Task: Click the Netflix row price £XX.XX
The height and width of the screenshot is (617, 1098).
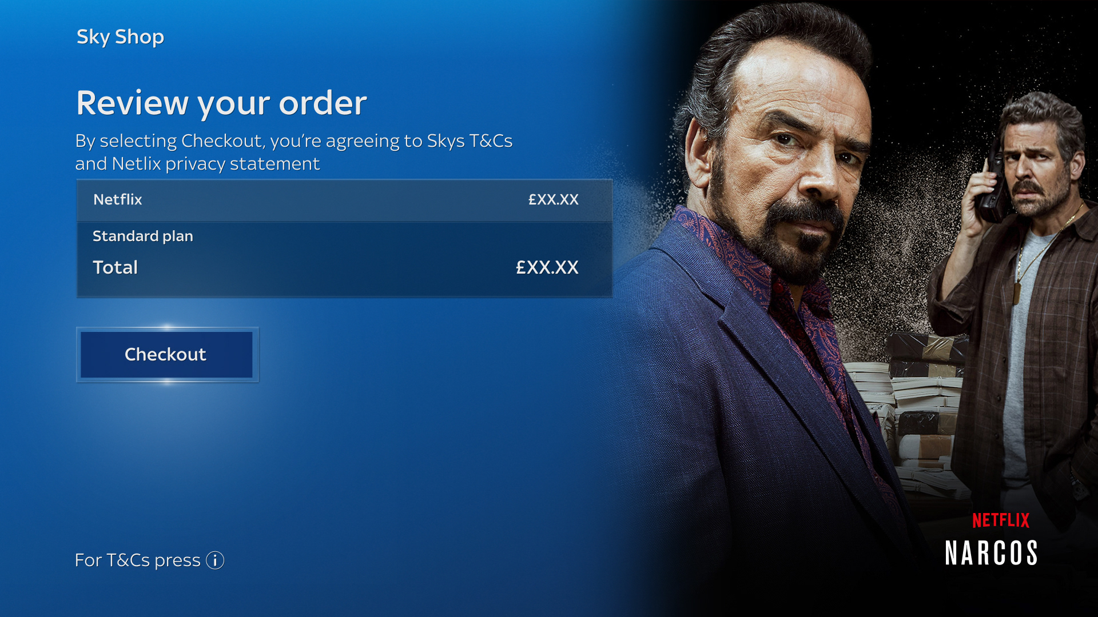Action: pyautogui.click(x=553, y=199)
